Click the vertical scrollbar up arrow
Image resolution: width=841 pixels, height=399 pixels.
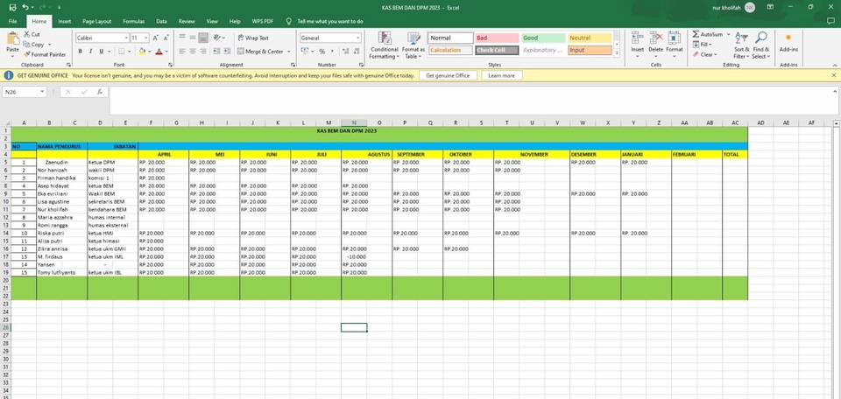tap(836, 123)
